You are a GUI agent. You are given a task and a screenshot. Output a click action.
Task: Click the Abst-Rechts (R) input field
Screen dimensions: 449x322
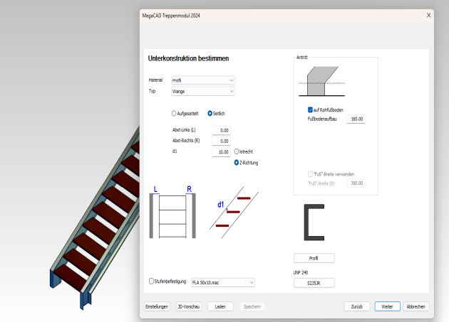click(x=221, y=141)
